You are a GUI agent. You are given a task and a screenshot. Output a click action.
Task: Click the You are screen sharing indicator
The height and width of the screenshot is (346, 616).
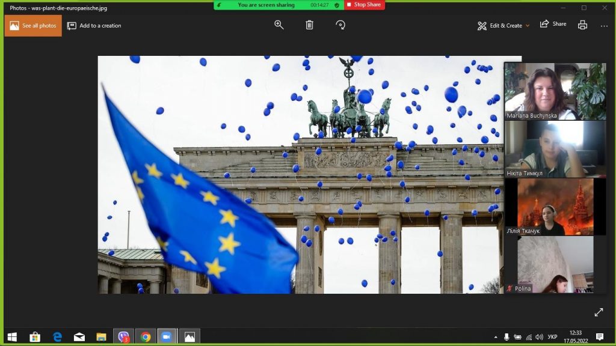pos(266,5)
